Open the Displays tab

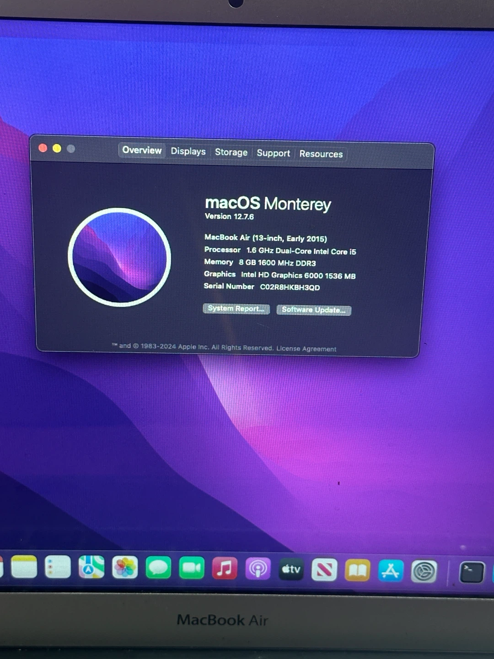pos(188,151)
